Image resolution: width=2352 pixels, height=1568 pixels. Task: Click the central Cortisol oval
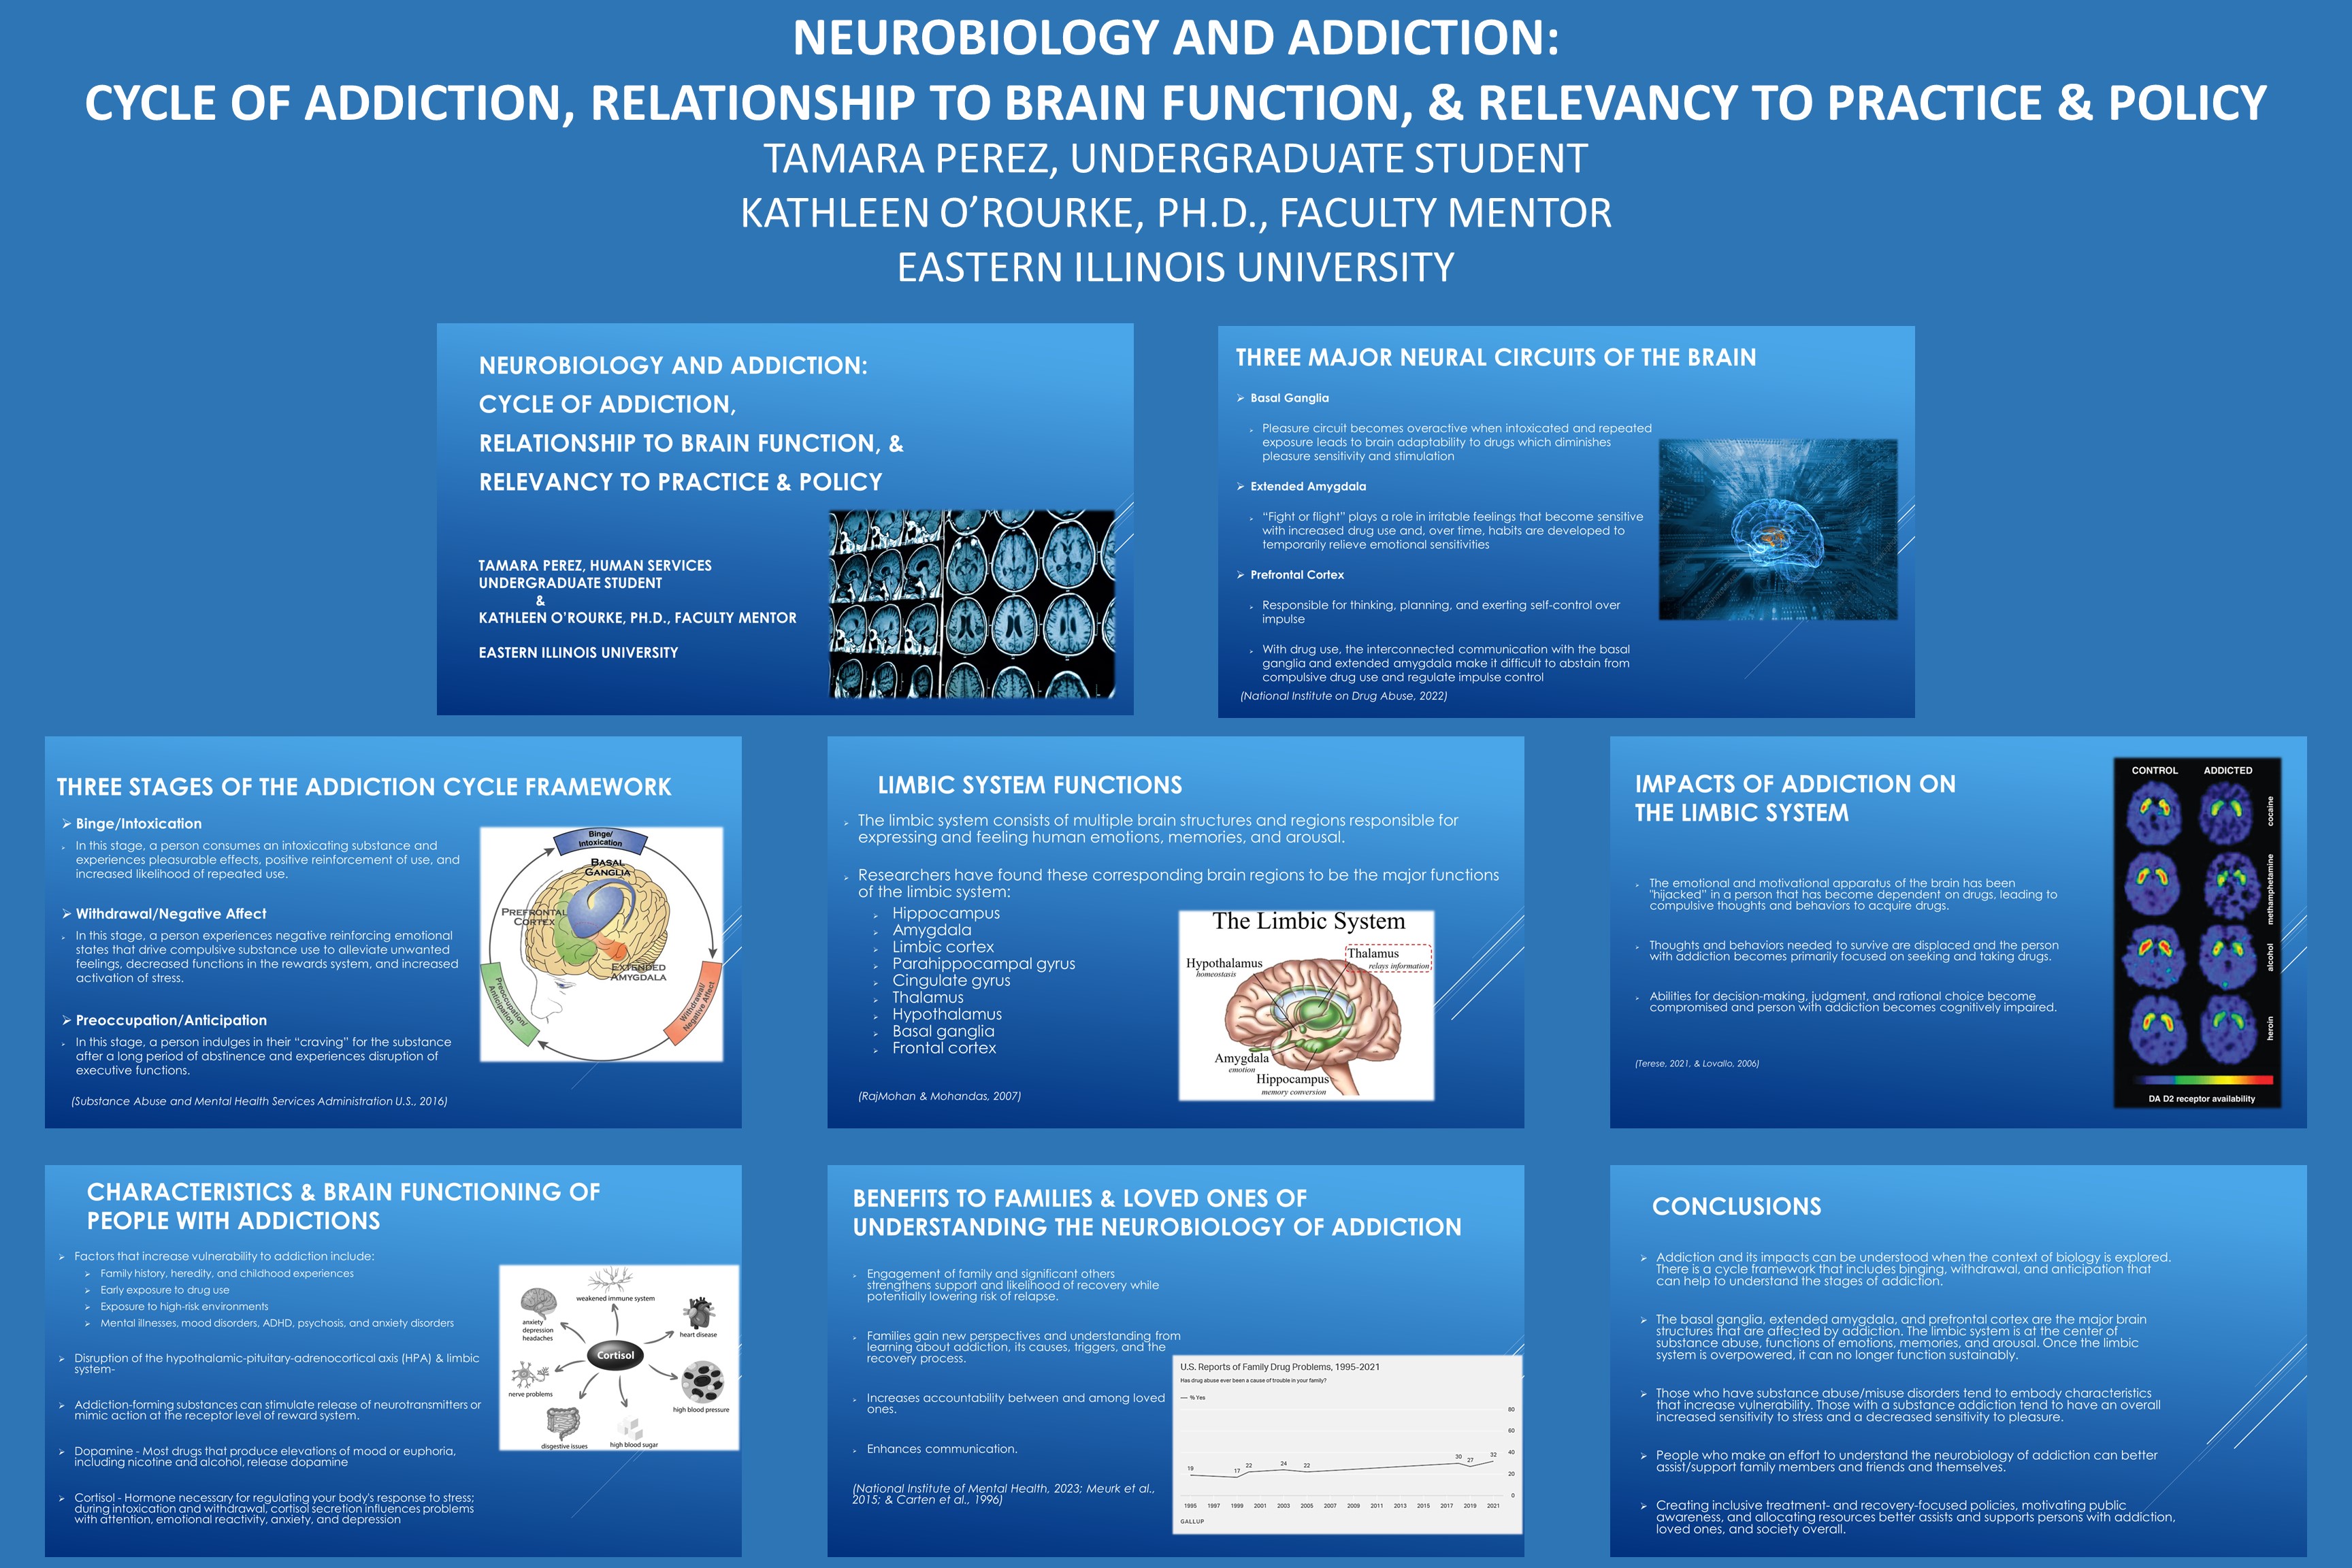(615, 1355)
